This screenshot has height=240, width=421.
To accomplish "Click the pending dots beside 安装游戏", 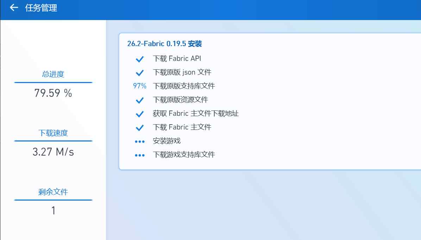I will [140, 141].
